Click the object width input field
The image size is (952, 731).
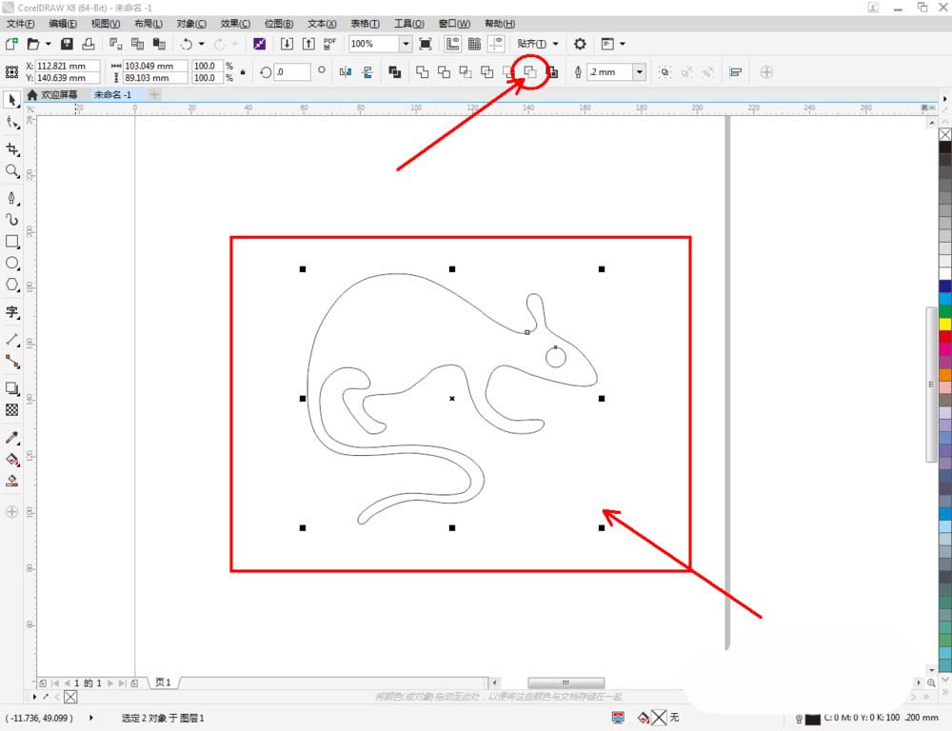coord(155,66)
